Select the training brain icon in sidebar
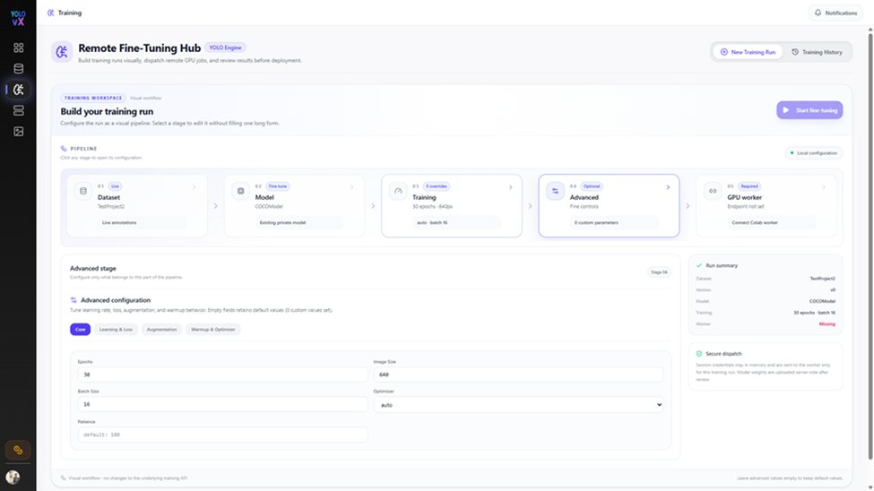The height and width of the screenshot is (491, 874). 19,90
